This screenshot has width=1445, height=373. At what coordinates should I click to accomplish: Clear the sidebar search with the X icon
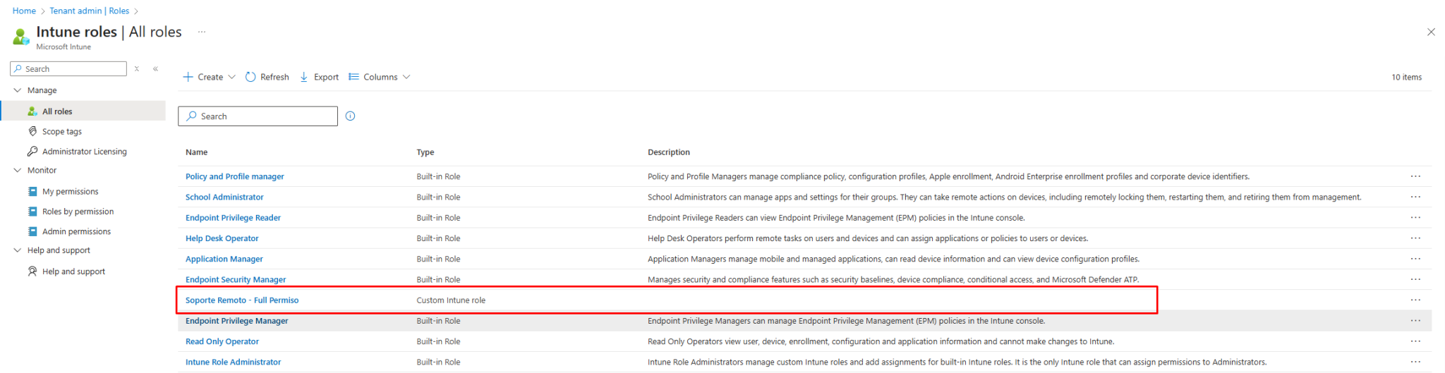137,69
